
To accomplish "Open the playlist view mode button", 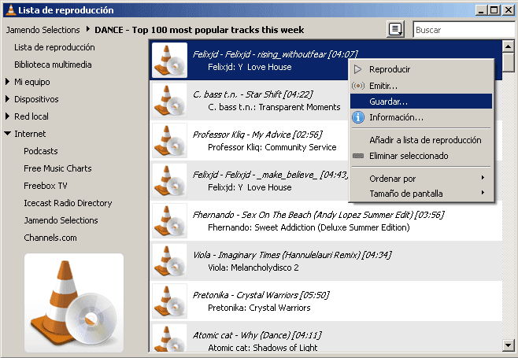I will pyautogui.click(x=395, y=29).
